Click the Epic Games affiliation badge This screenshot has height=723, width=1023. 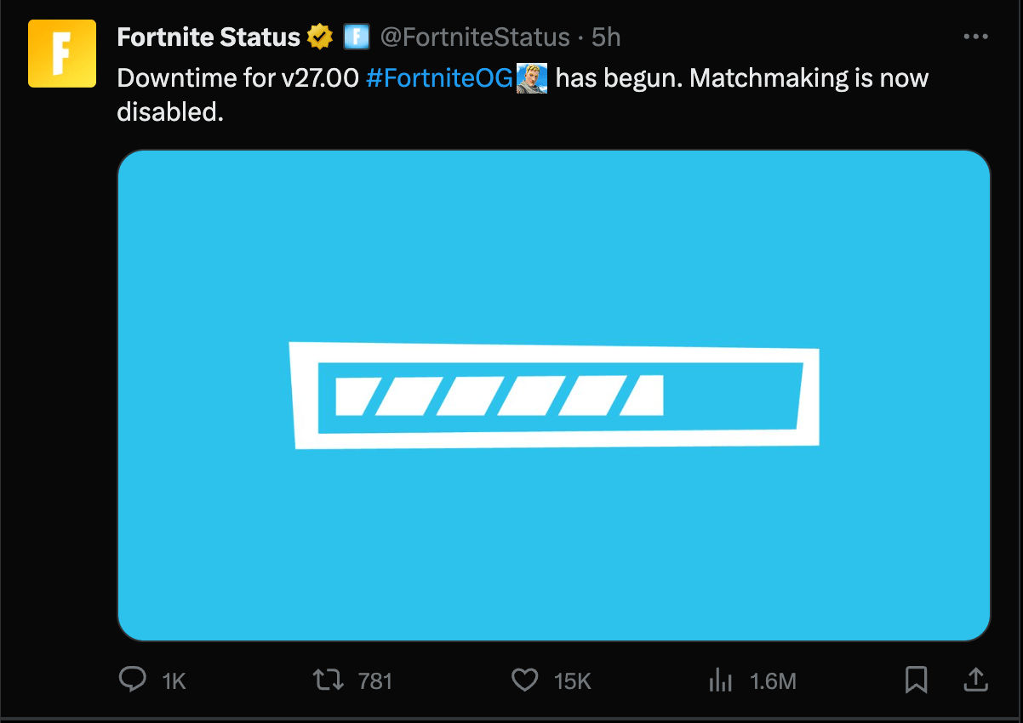(x=357, y=37)
